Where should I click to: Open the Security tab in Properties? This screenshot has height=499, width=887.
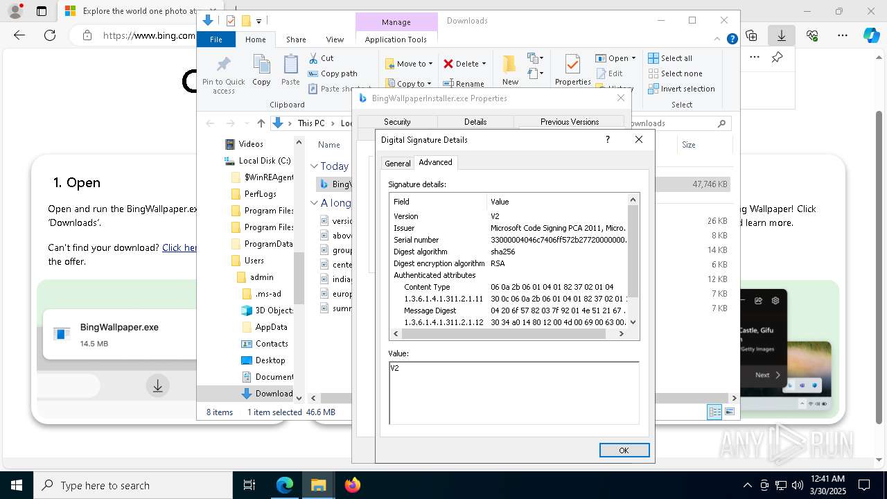(x=397, y=122)
